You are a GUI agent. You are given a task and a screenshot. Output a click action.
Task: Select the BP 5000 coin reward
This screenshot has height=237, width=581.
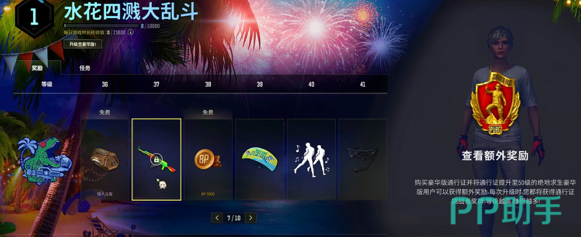click(x=208, y=159)
